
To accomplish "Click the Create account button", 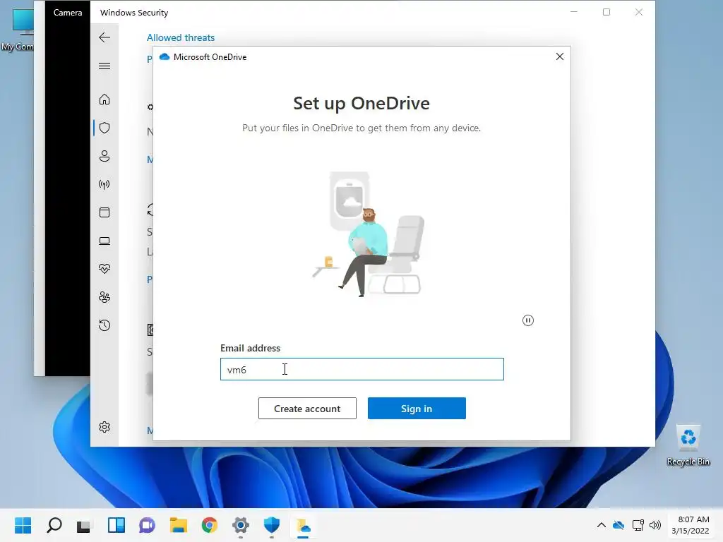I will tap(307, 409).
